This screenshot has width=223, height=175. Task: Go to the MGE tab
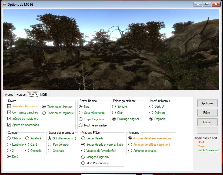(43, 94)
